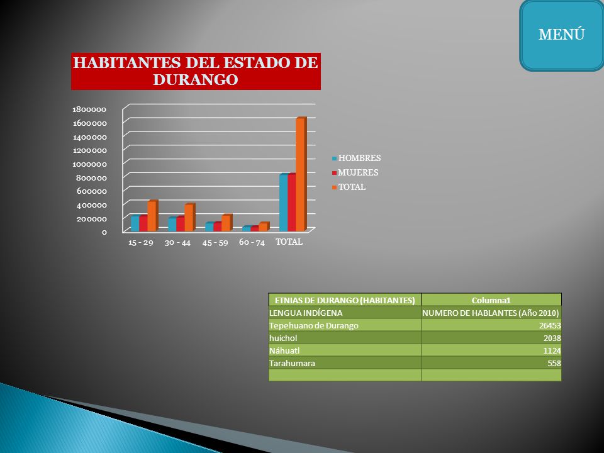Click the value 2038
This screenshot has width=604, height=453.
tap(552, 338)
